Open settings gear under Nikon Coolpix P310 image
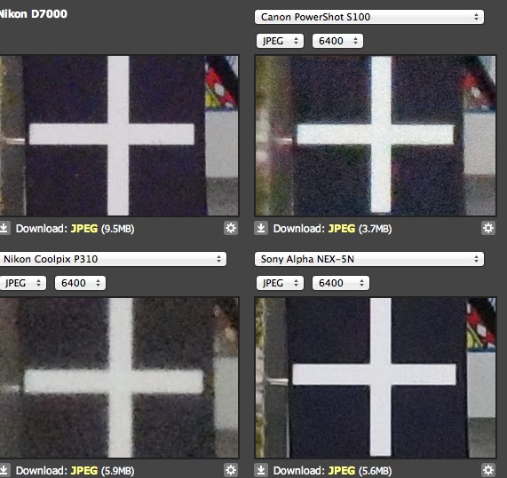Screen dimensions: 507x478 point(231,470)
